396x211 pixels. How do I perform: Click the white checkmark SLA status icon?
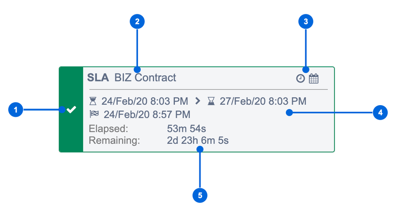[x=71, y=109]
